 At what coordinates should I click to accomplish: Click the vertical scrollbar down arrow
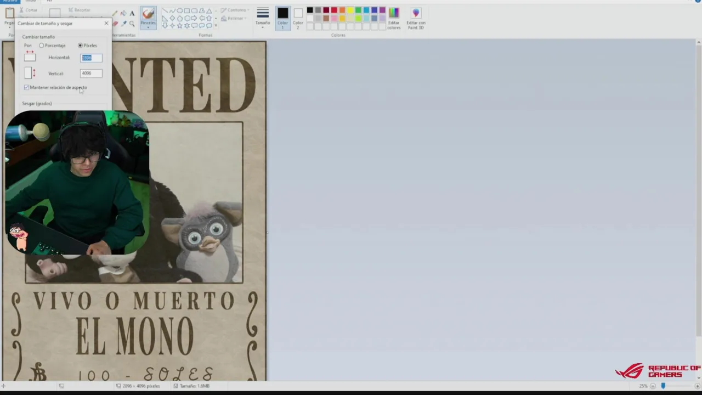tap(698, 377)
